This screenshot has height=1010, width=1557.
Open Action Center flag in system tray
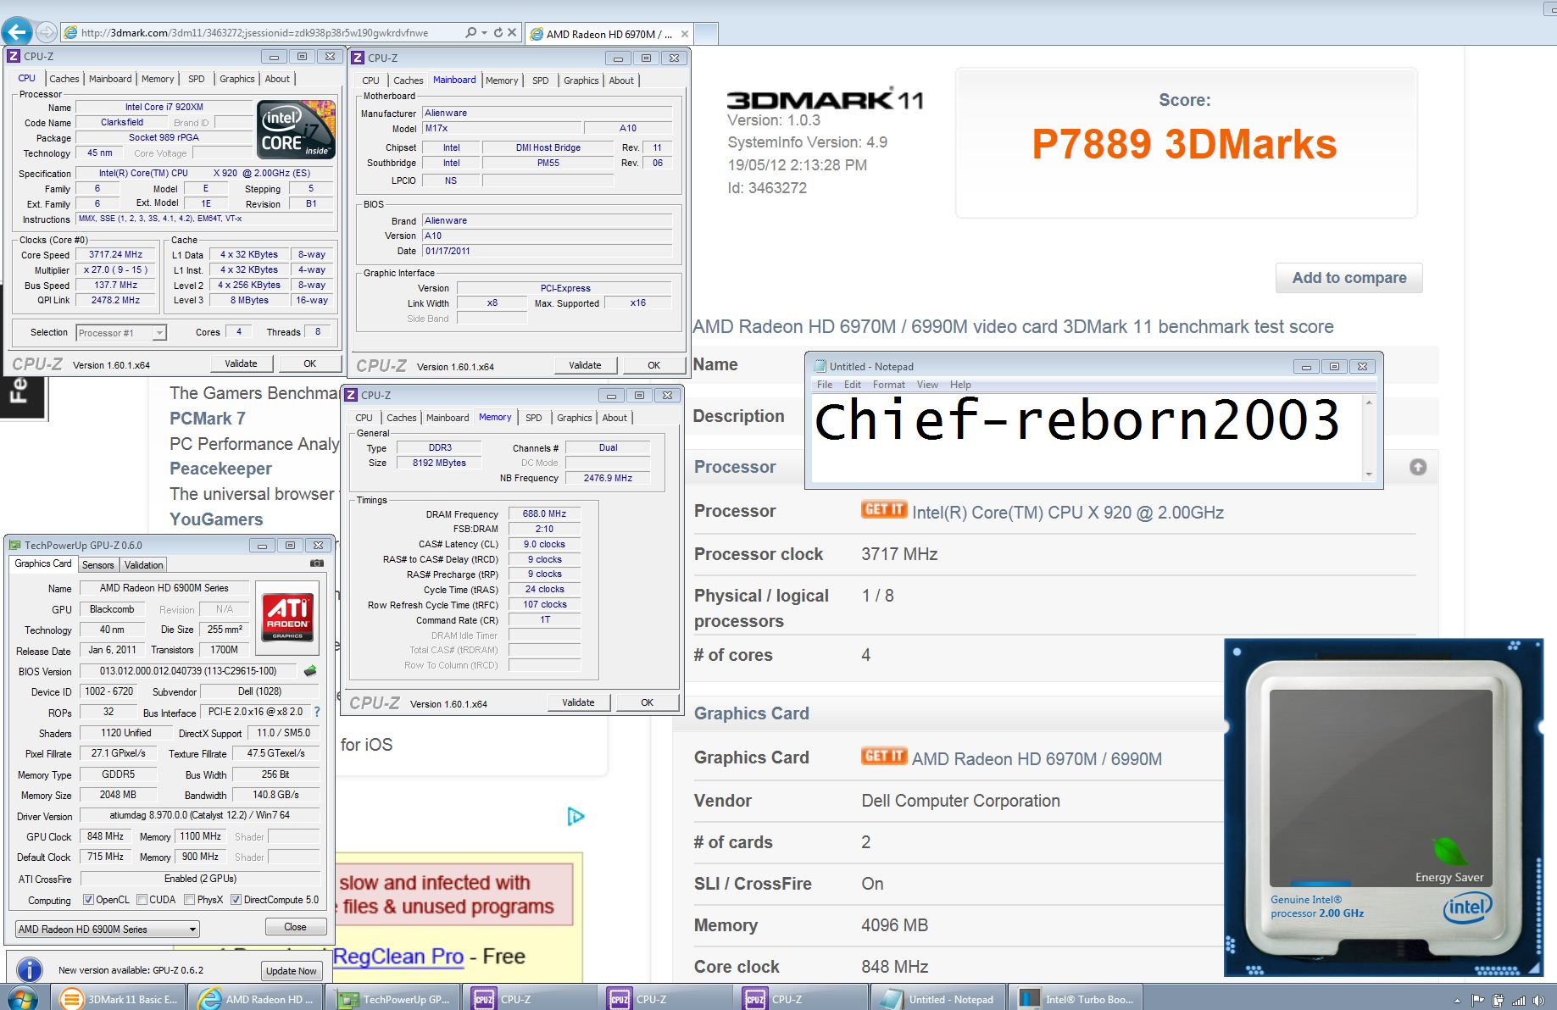1479,1001
